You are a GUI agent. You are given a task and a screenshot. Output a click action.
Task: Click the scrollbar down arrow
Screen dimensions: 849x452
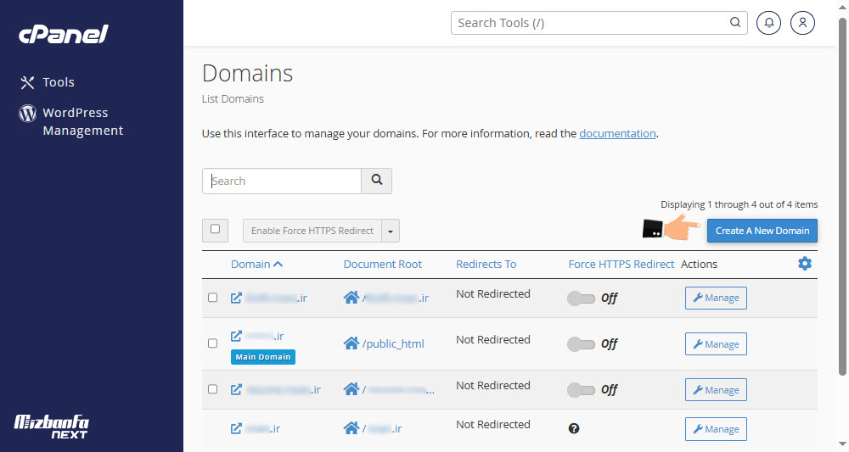click(842, 444)
